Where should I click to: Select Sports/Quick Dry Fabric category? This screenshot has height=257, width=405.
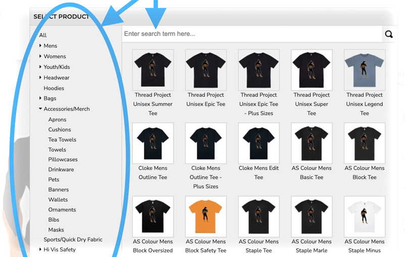[73, 240]
